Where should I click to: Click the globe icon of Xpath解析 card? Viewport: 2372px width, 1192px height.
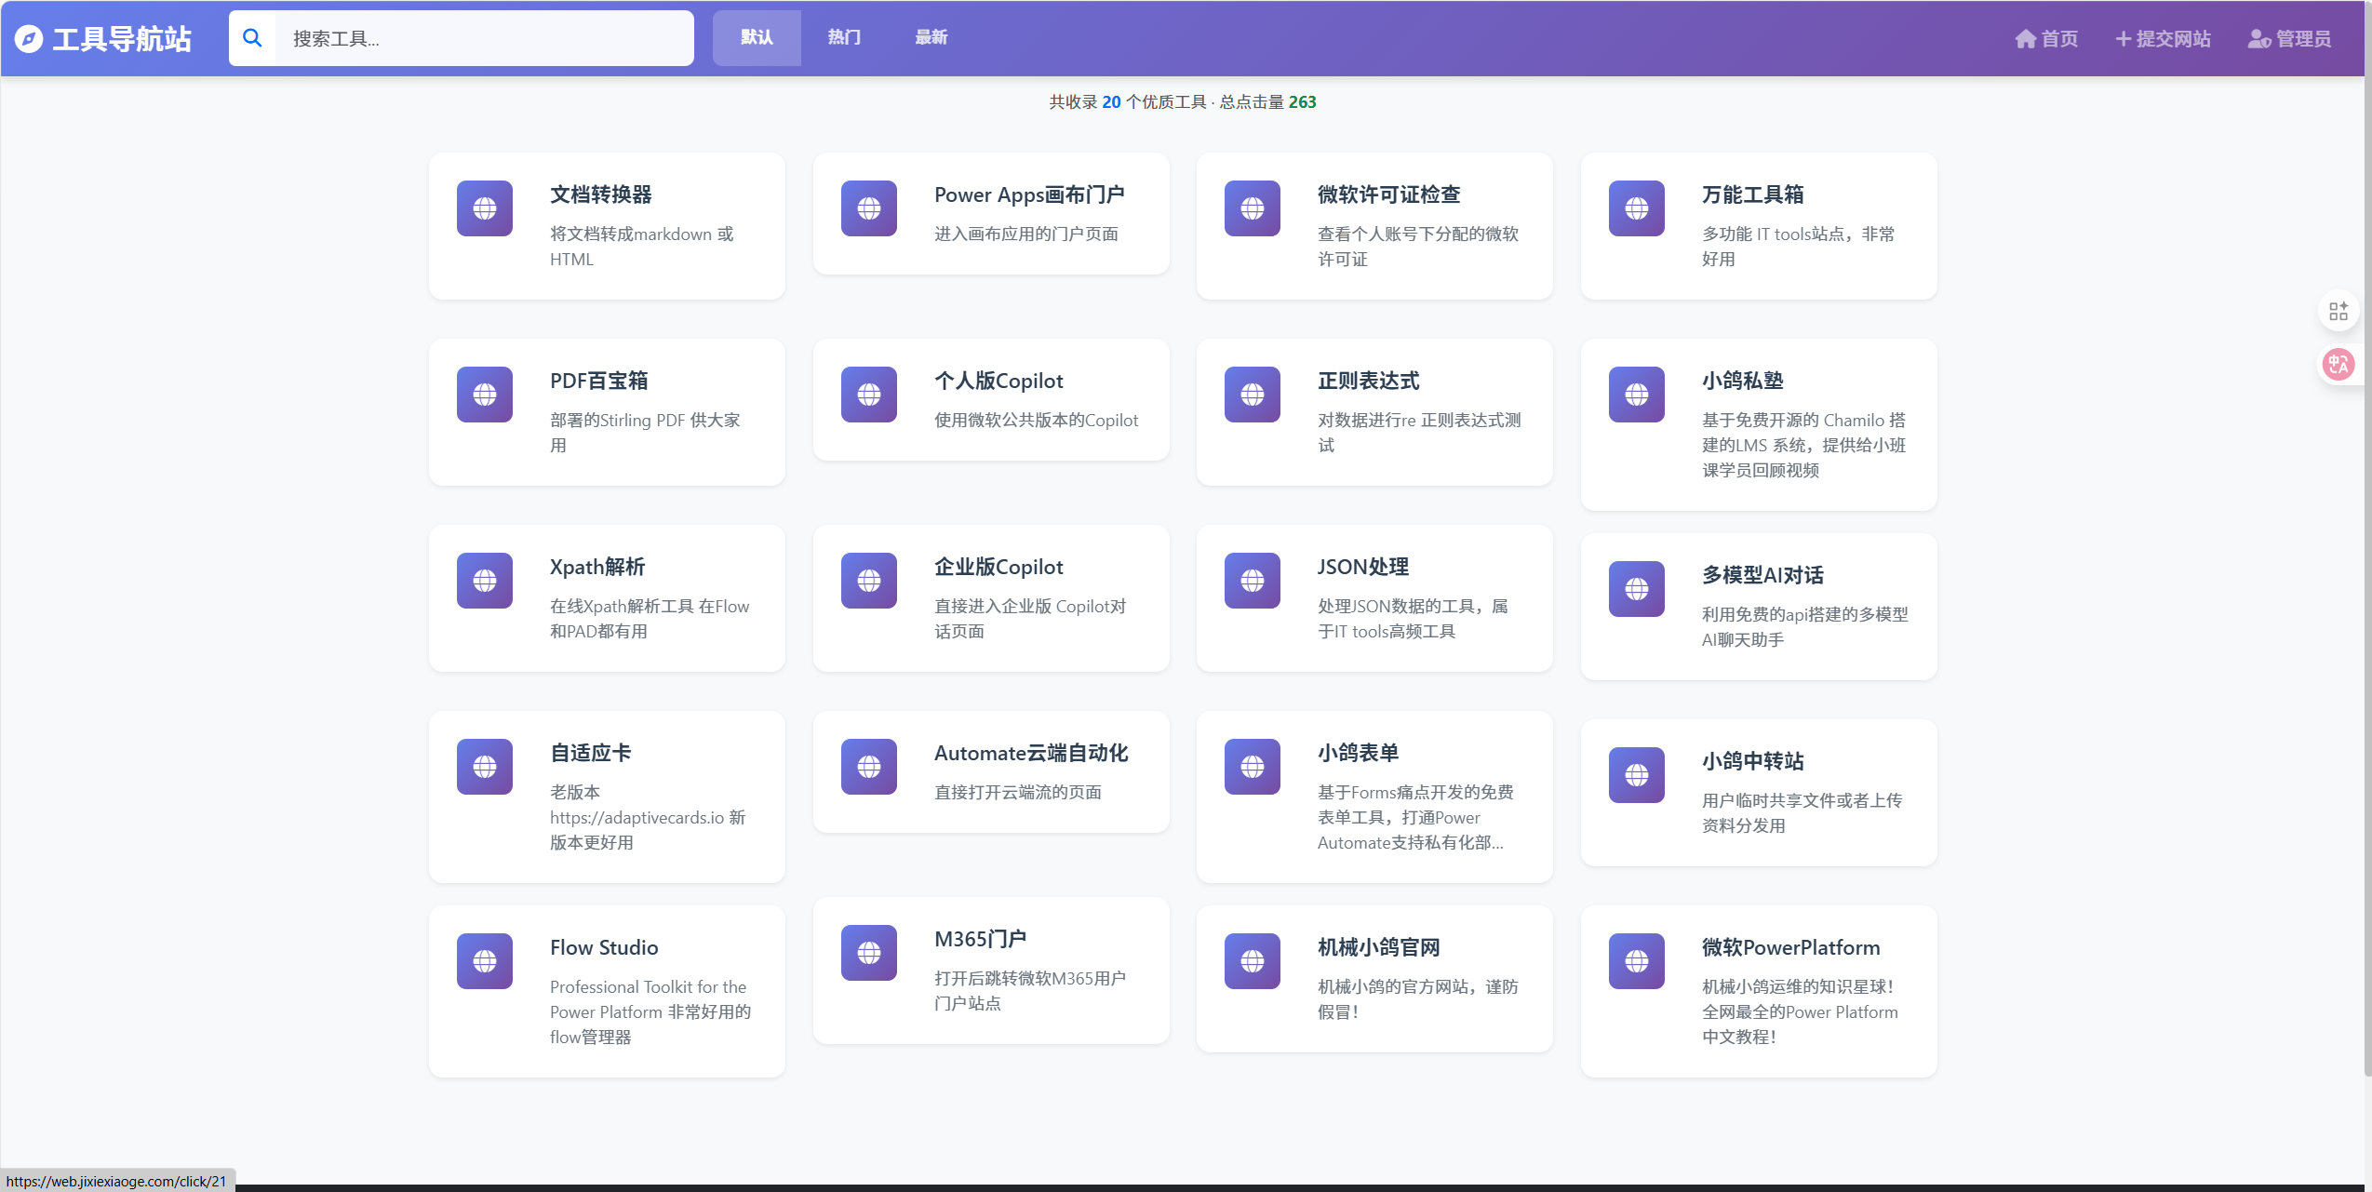(x=485, y=581)
